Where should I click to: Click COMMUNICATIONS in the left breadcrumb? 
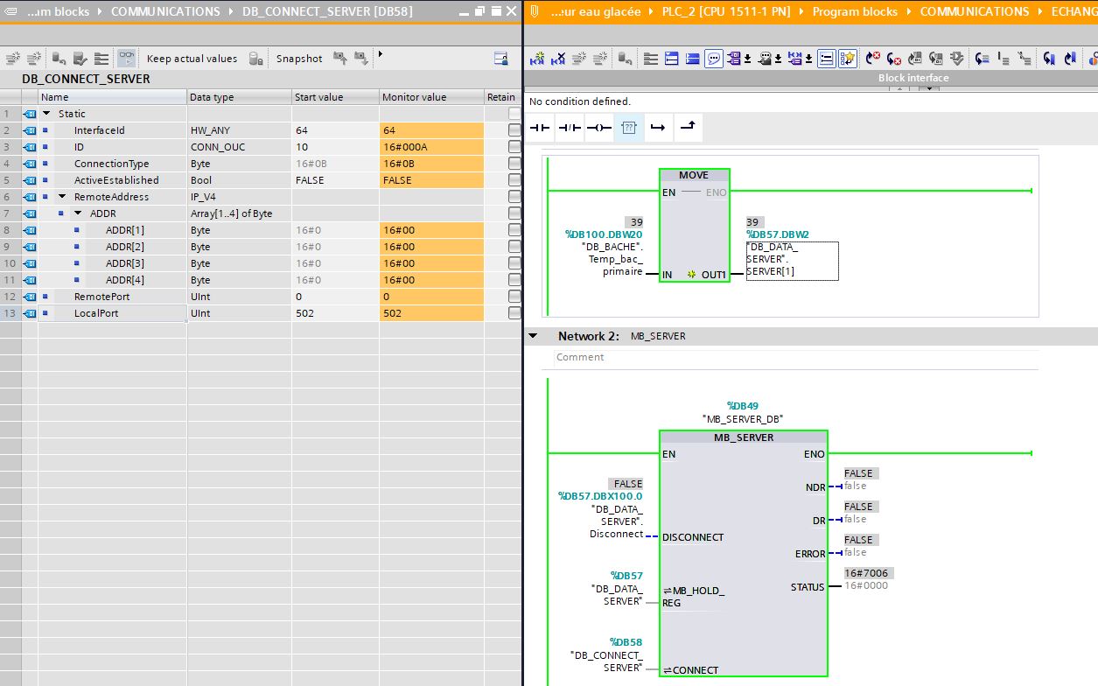(x=165, y=11)
